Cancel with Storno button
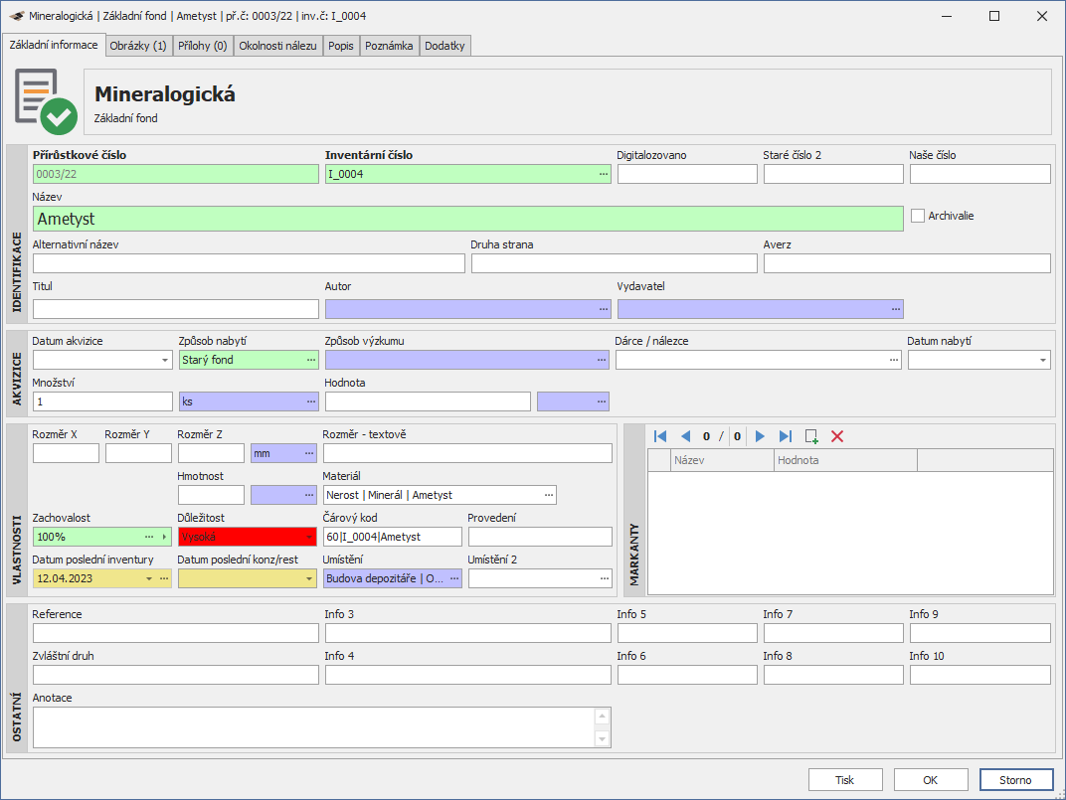The height and width of the screenshot is (800, 1066). coord(1016,779)
